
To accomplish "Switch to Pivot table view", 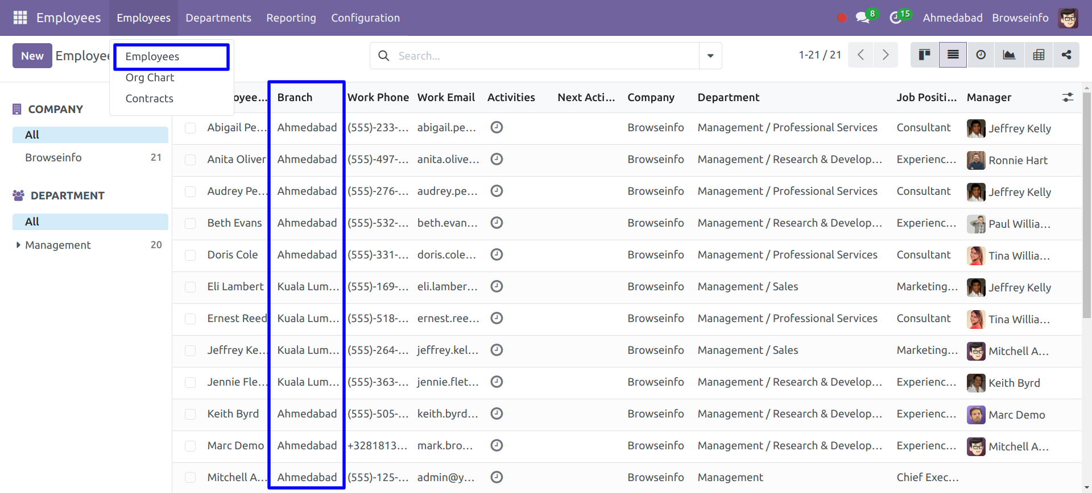I will pos(1039,55).
